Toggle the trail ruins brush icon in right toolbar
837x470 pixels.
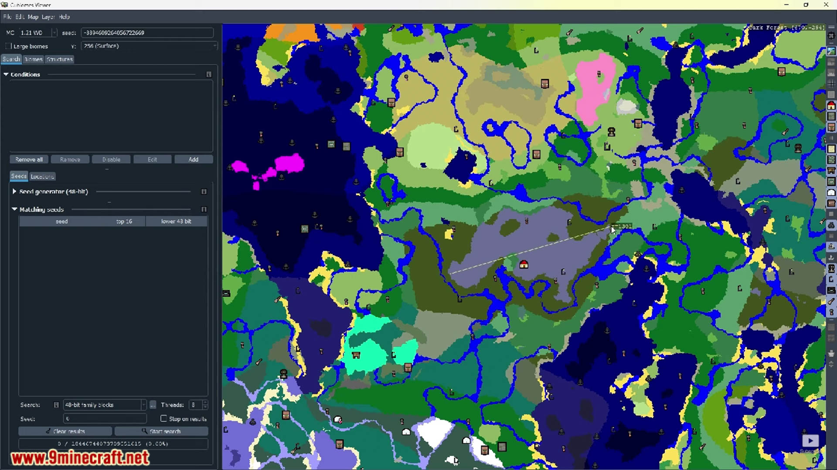click(x=831, y=301)
